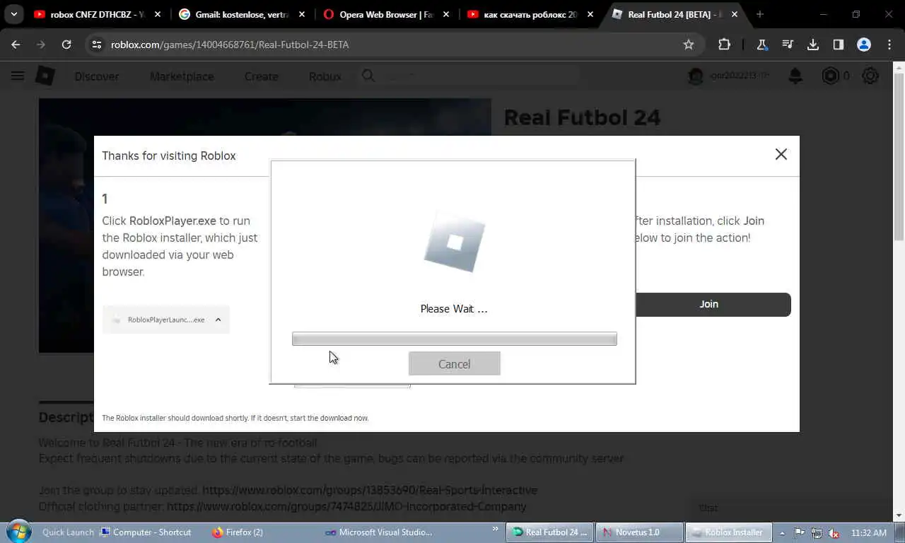Go forward in browser history
905x543 pixels.
click(x=41, y=45)
